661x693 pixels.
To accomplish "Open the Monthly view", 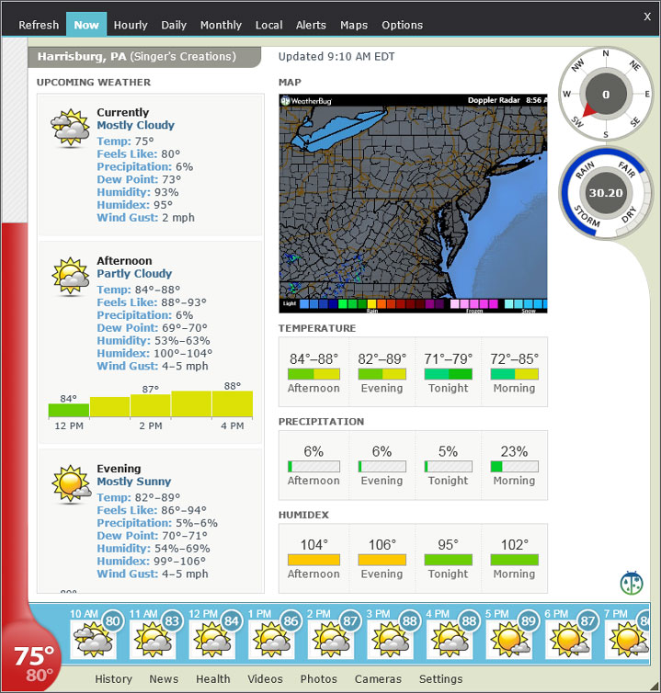I will [221, 25].
